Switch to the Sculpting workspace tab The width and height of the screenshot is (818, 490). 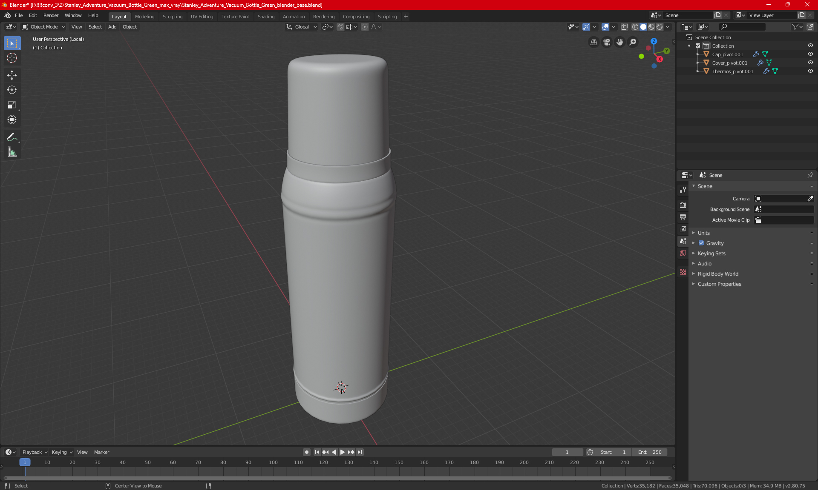172,17
